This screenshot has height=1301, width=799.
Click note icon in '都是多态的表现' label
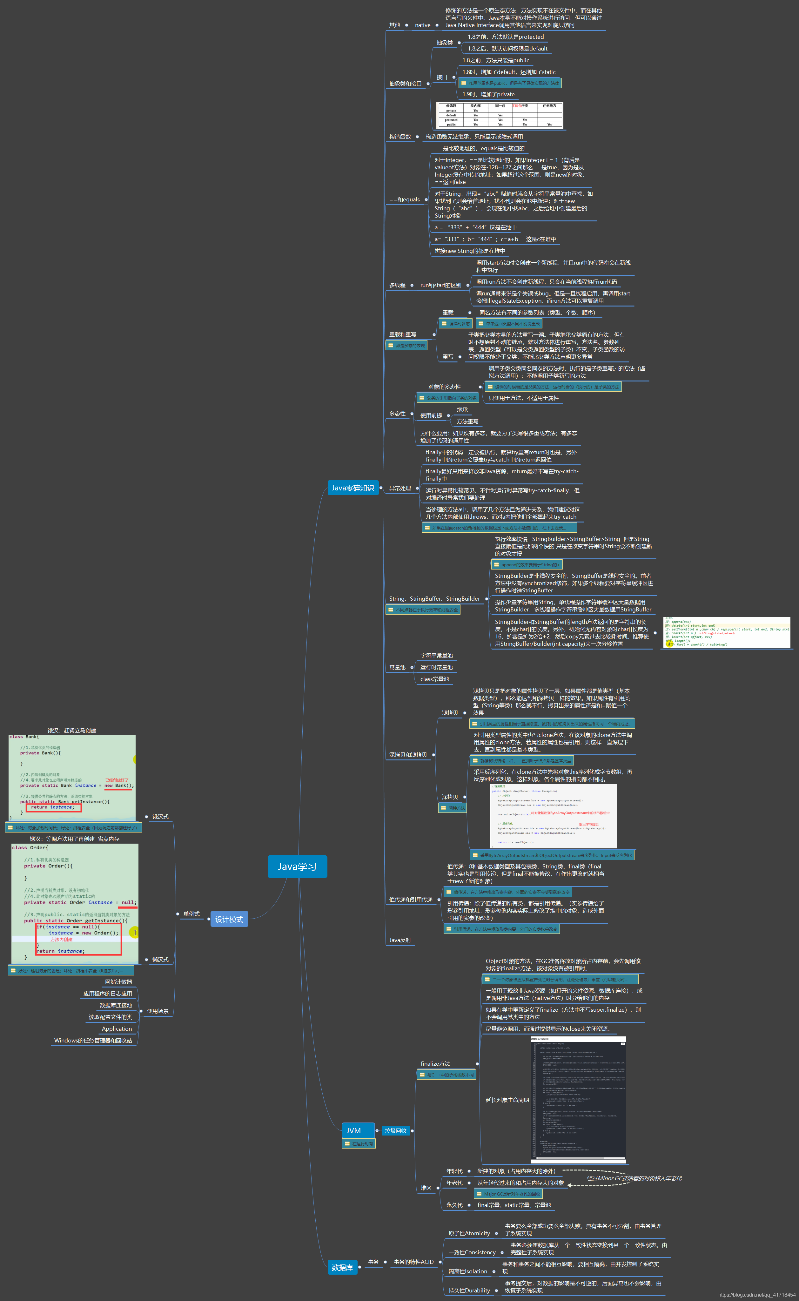[391, 346]
